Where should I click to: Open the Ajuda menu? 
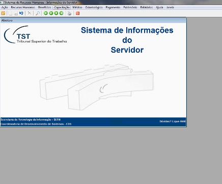pos(159,7)
